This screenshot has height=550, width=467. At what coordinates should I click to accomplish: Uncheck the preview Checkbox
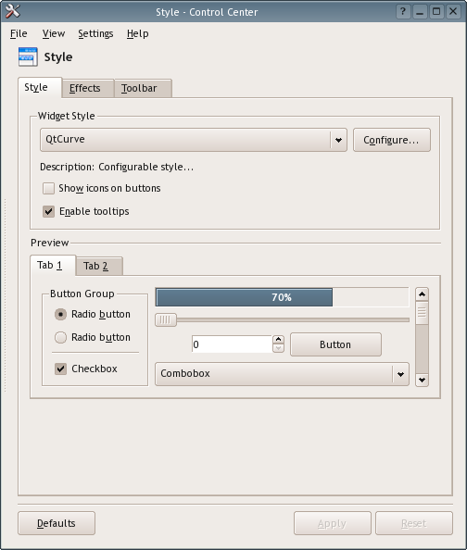pyautogui.click(x=60, y=369)
